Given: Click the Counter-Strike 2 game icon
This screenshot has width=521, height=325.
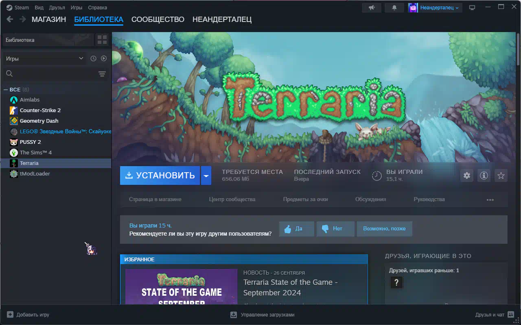Looking at the screenshot, I should [x=14, y=110].
